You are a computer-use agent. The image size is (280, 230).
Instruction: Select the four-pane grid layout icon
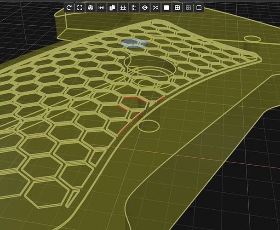point(177,8)
